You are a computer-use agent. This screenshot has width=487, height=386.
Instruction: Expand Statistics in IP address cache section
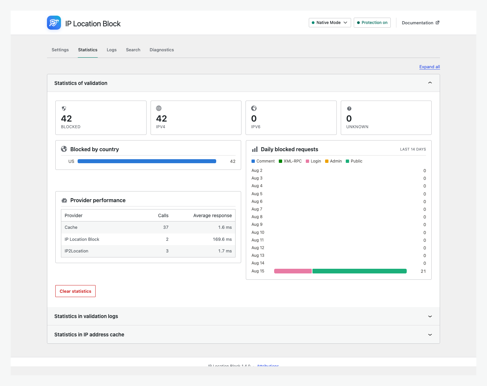click(x=243, y=334)
